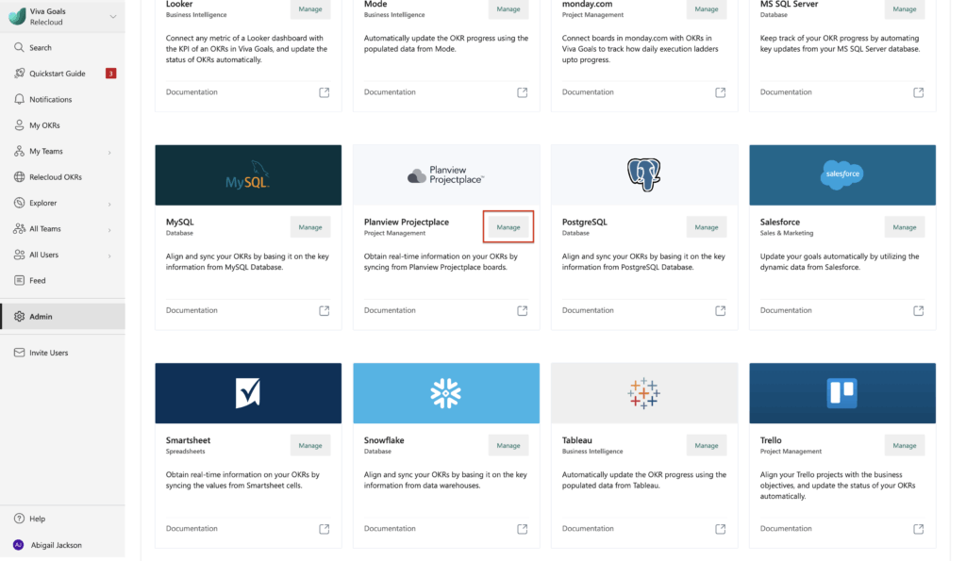Viewport: 966px width, 561px height.
Task: Open external documentation icon for MySQL
Action: 325,310
